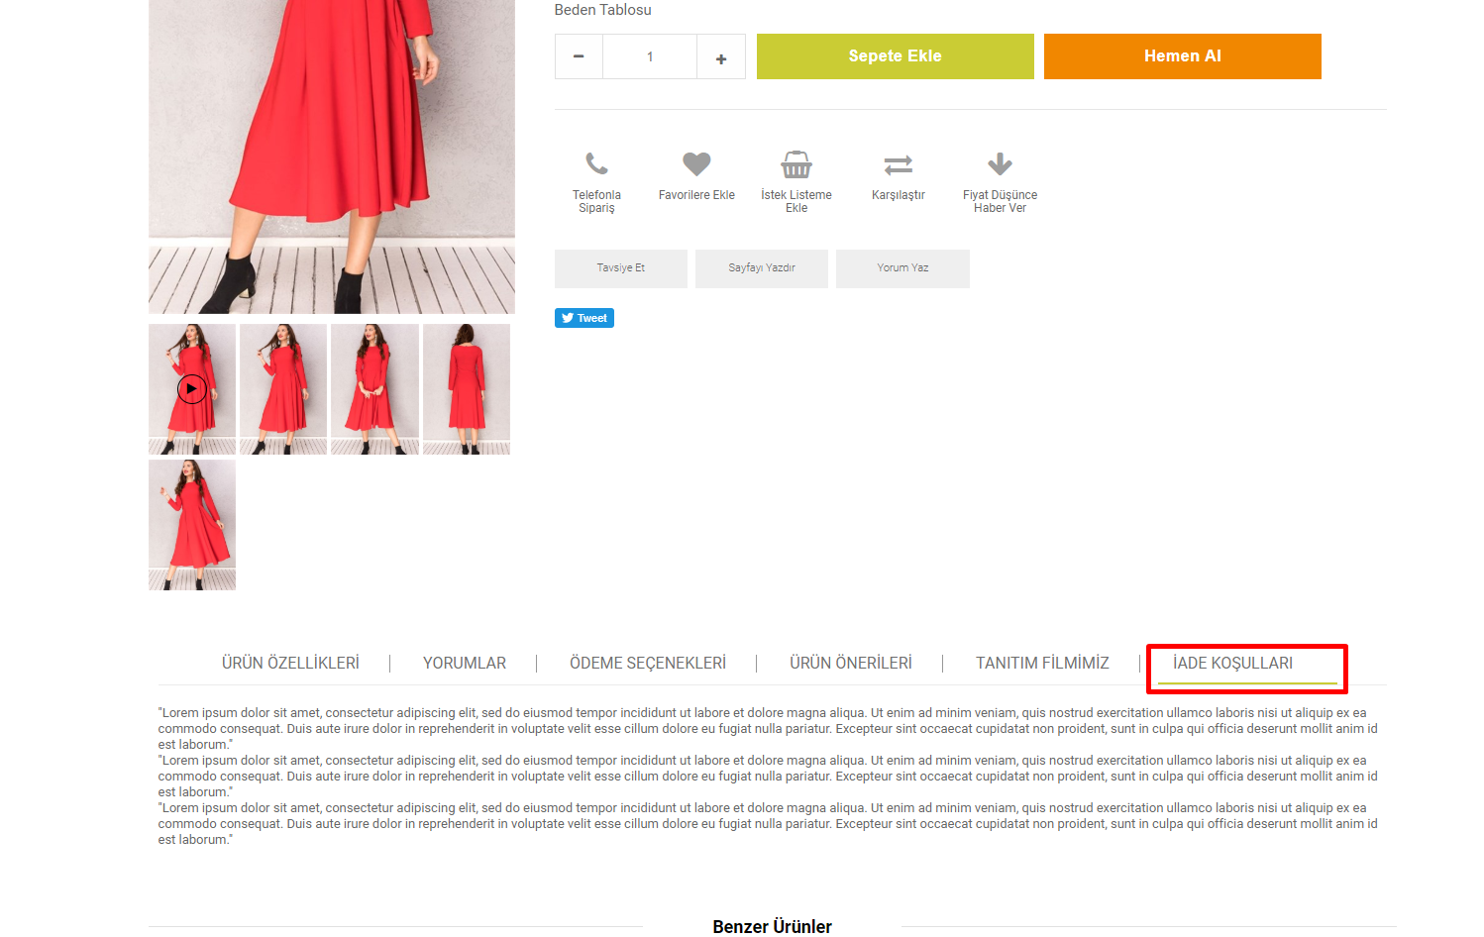Click the Karşılaştır compare arrows icon
The height and width of the screenshot is (937, 1484).
click(899, 164)
